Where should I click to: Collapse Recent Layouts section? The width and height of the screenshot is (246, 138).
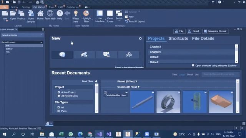pos(41,42)
